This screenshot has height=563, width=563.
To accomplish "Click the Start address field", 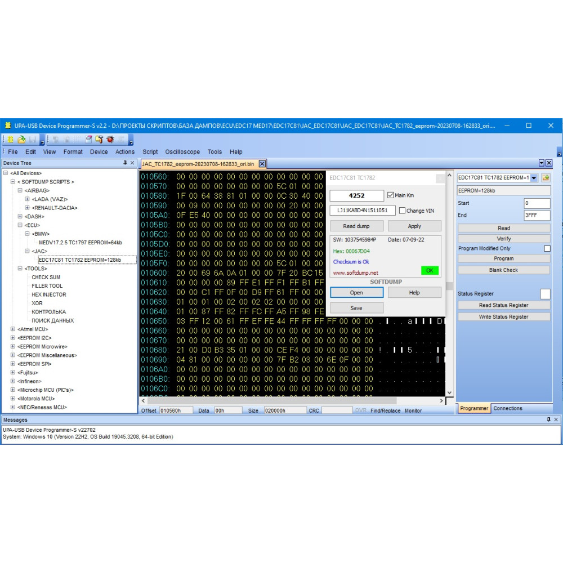I will tap(537, 203).
